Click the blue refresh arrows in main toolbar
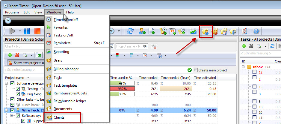Screen dimensions: 281x124 pos(130,31)
